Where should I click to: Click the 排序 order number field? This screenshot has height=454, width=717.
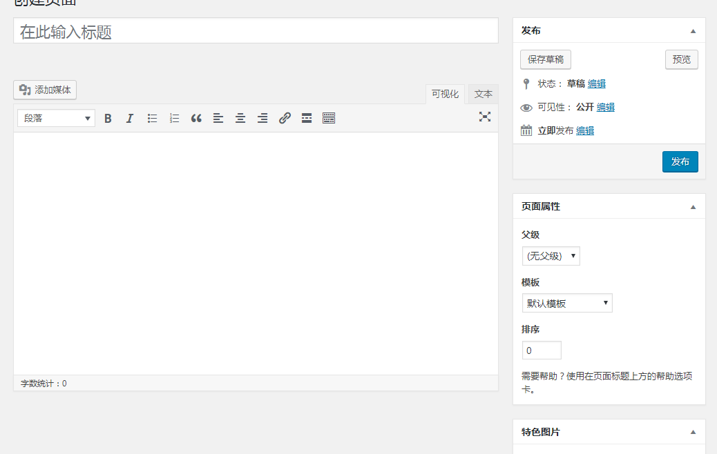pos(542,351)
